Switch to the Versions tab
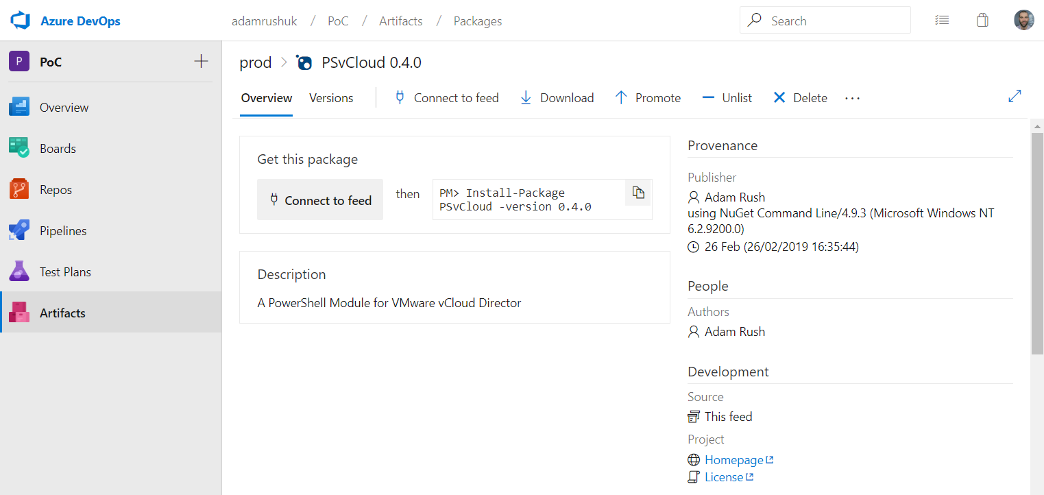This screenshot has width=1044, height=495. coord(330,98)
